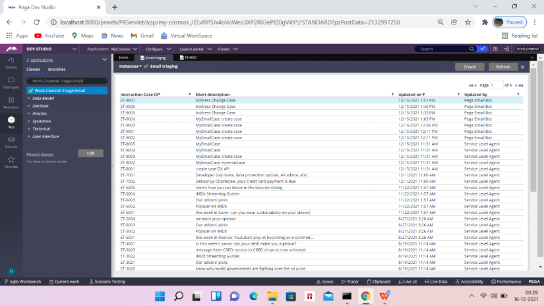
Task: Open Clipboard tool in bottom toolbar
Action: click(x=379, y=282)
